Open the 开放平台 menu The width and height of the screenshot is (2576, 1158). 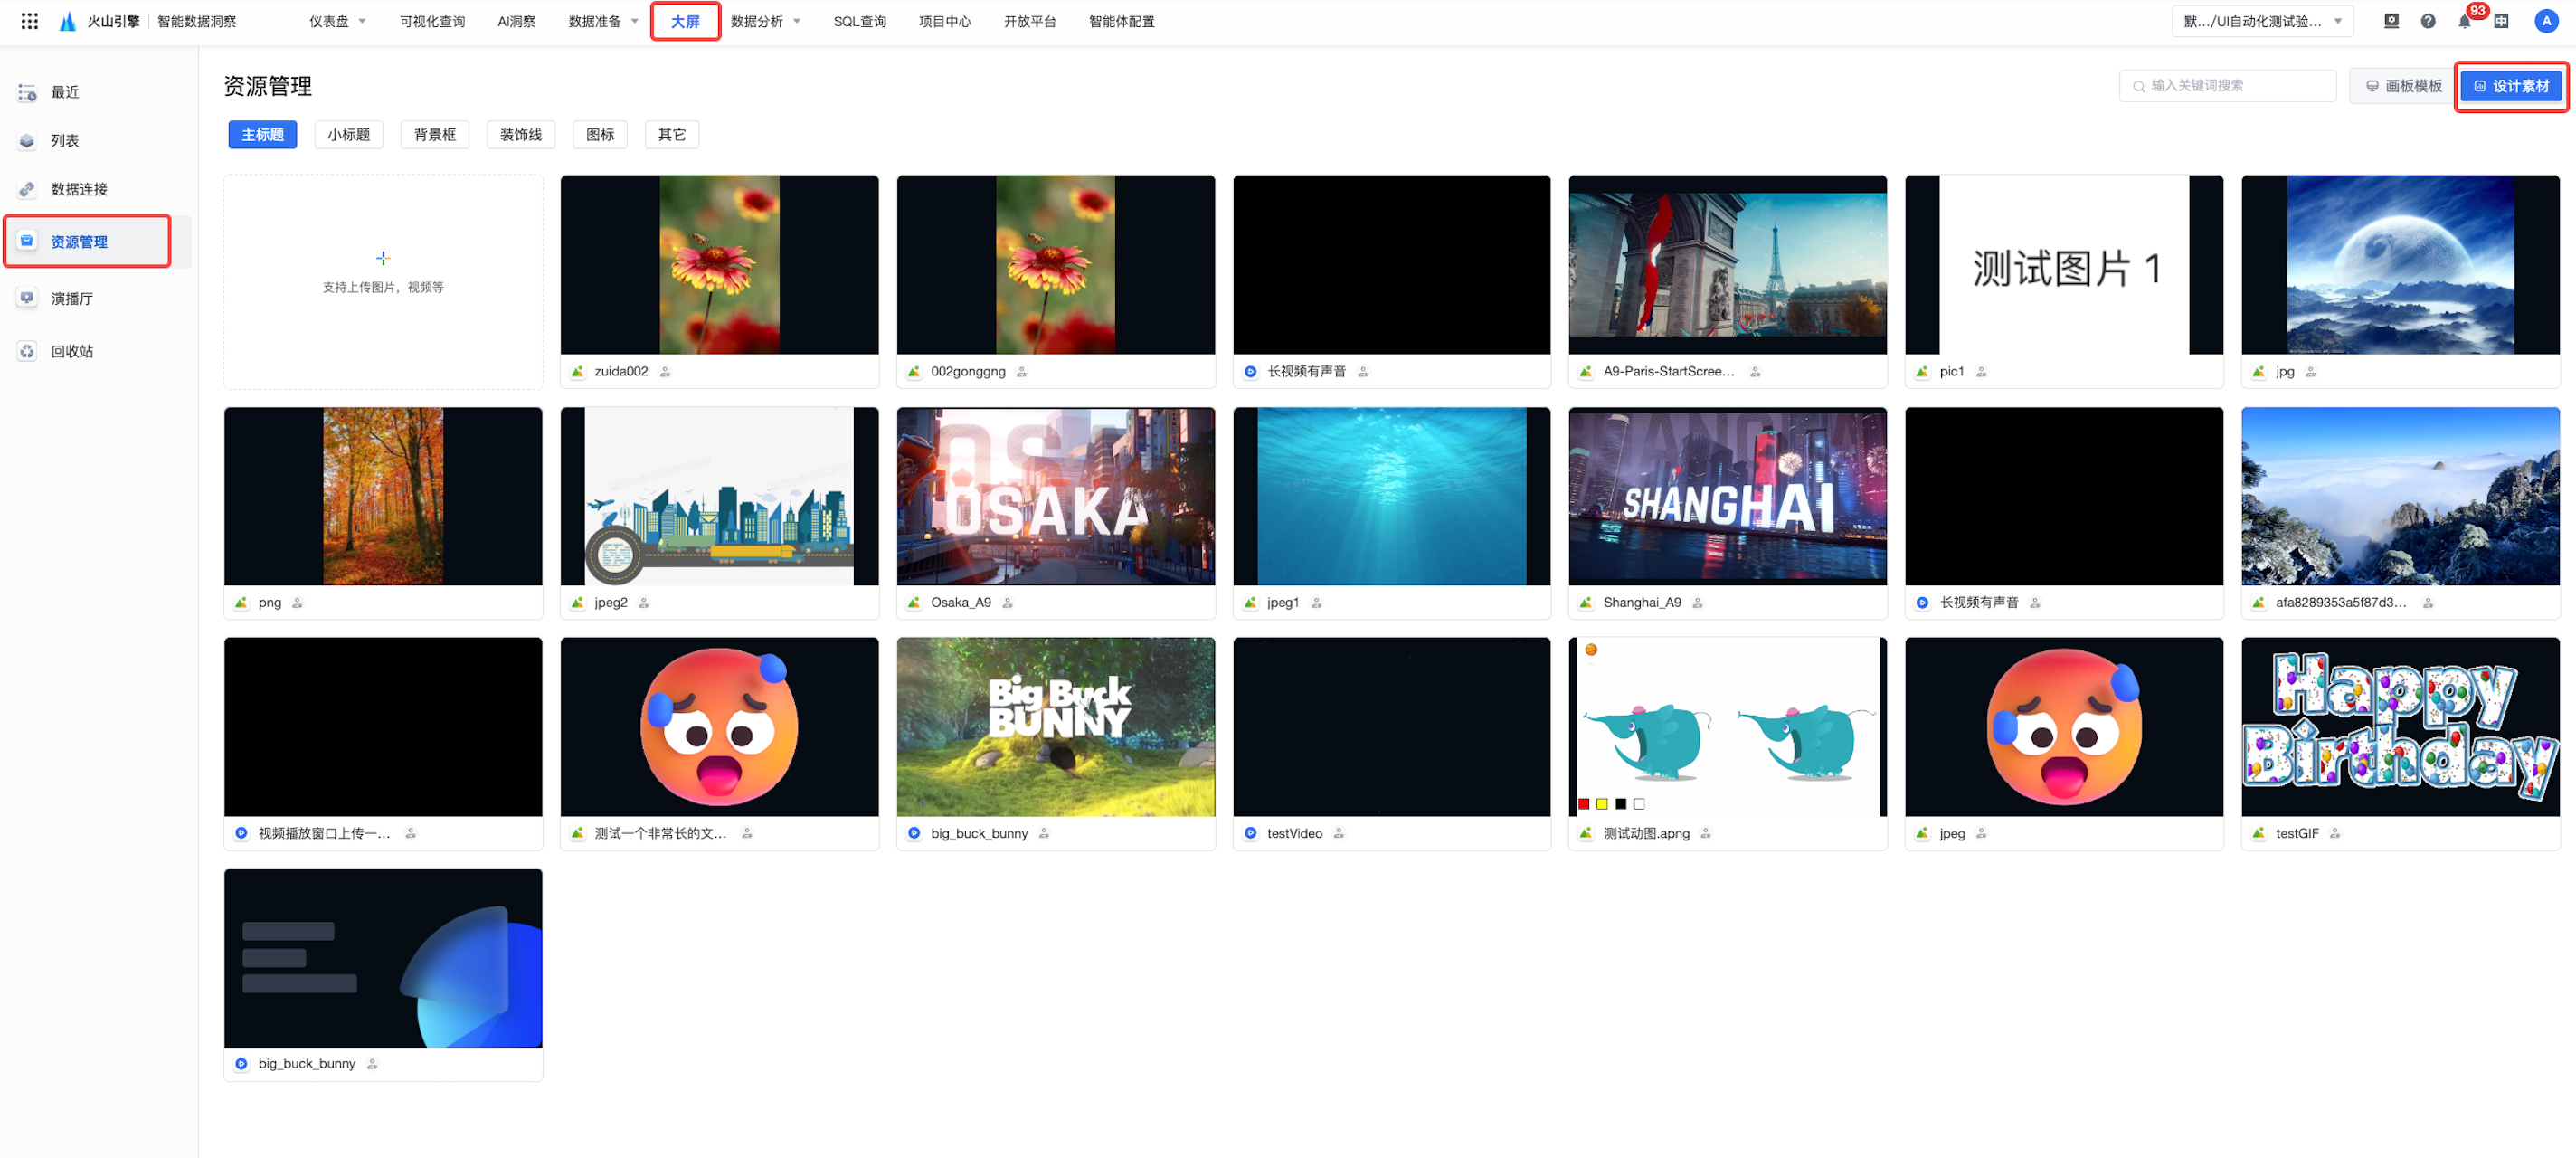click(x=1030, y=21)
